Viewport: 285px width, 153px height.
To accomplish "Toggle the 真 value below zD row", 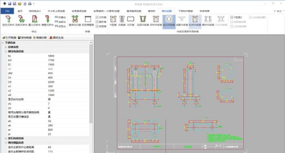I will coord(49,112).
